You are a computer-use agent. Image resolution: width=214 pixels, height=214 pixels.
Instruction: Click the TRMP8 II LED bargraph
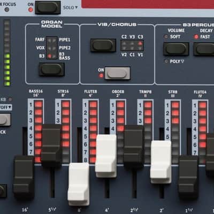148,132
